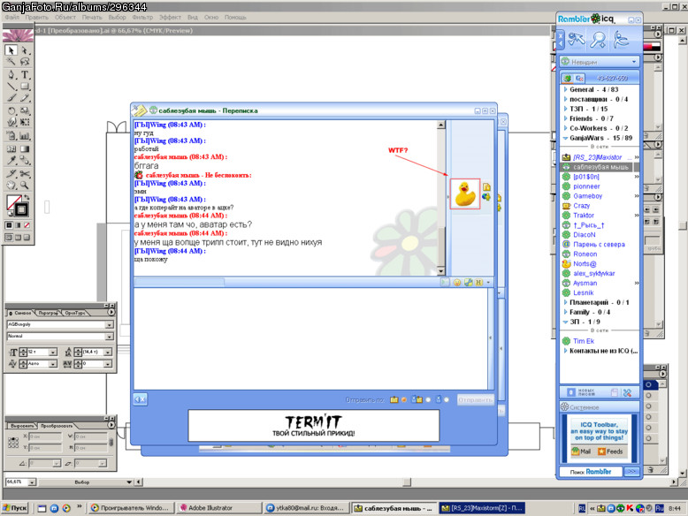
Task: Click the Отправить send button
Action: pyautogui.click(x=475, y=400)
